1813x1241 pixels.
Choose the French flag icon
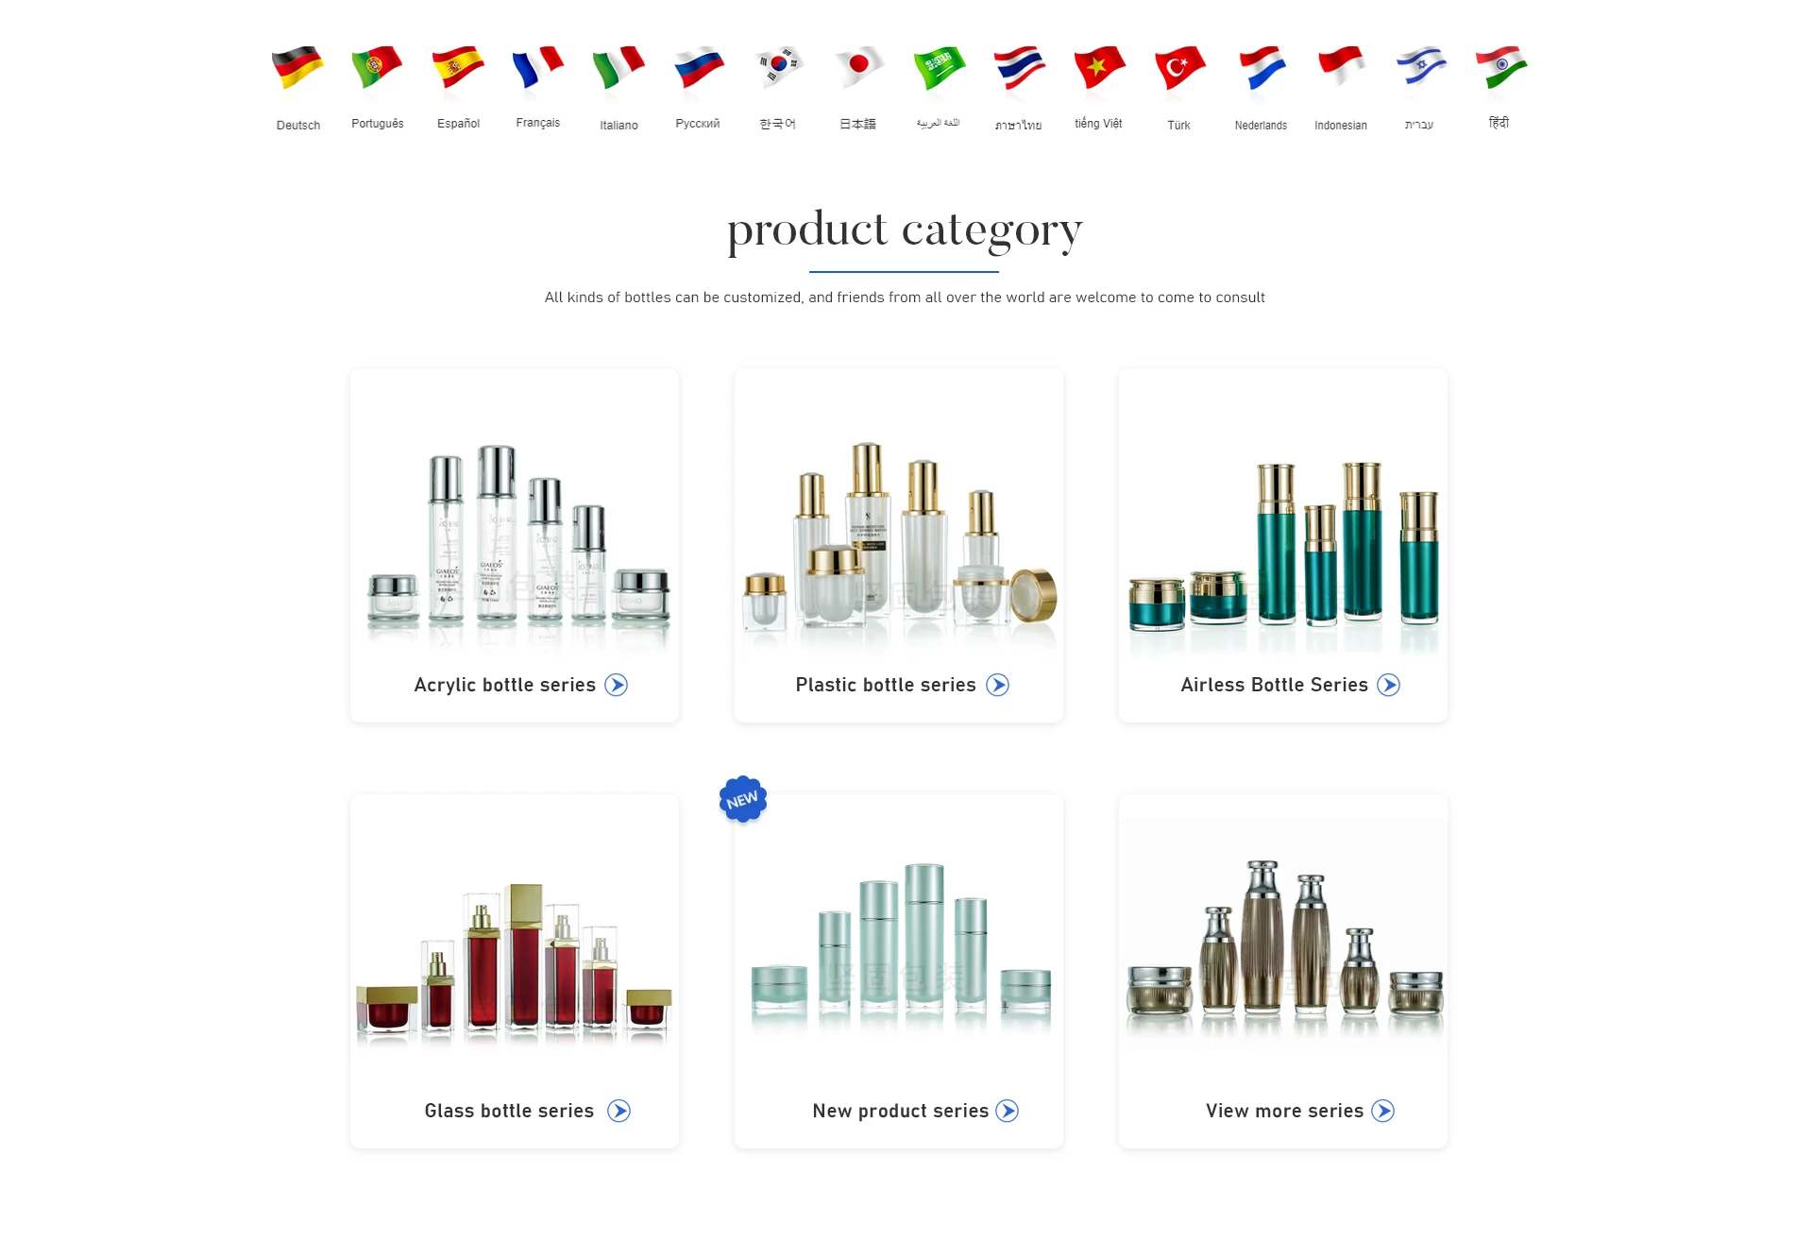click(x=537, y=68)
